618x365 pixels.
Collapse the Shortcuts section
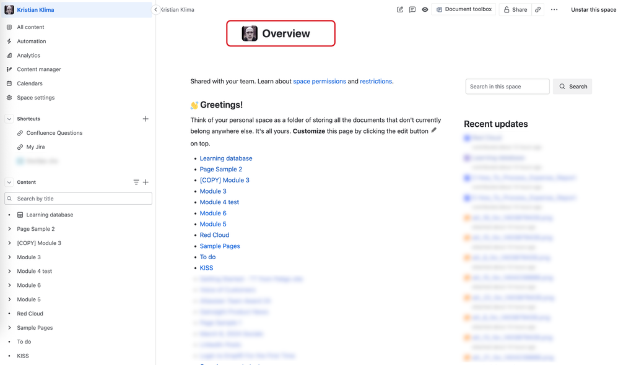click(x=9, y=119)
